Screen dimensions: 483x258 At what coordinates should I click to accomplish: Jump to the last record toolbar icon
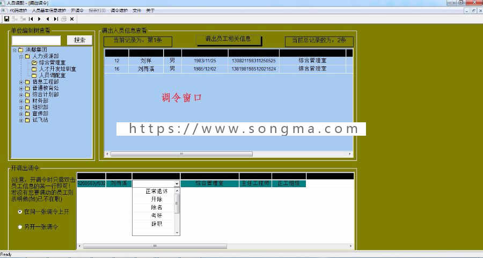coord(56,19)
